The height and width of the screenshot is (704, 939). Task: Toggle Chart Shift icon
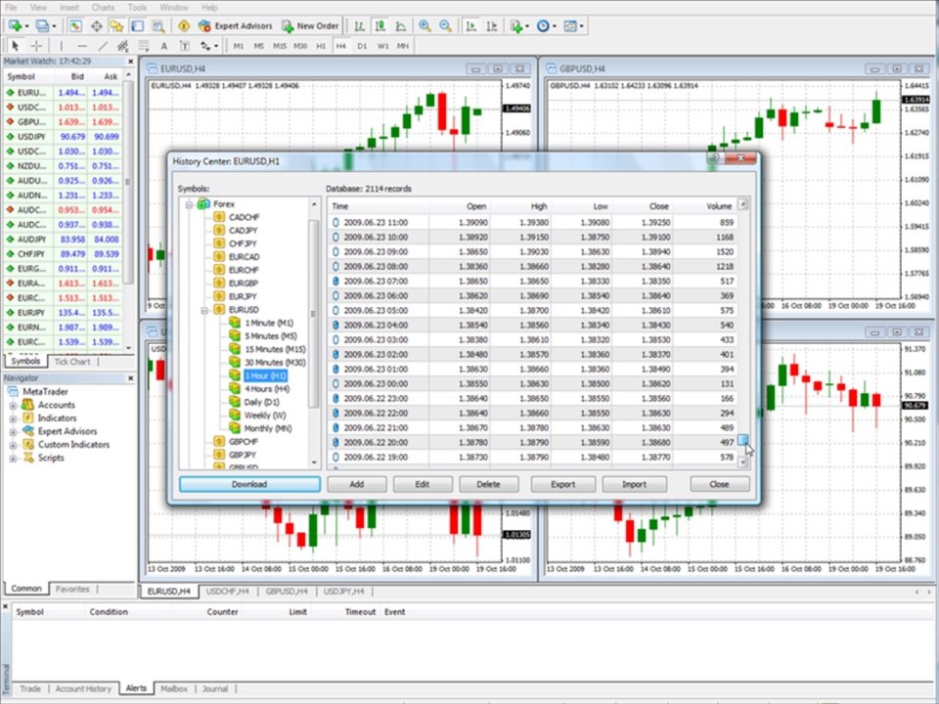492,25
